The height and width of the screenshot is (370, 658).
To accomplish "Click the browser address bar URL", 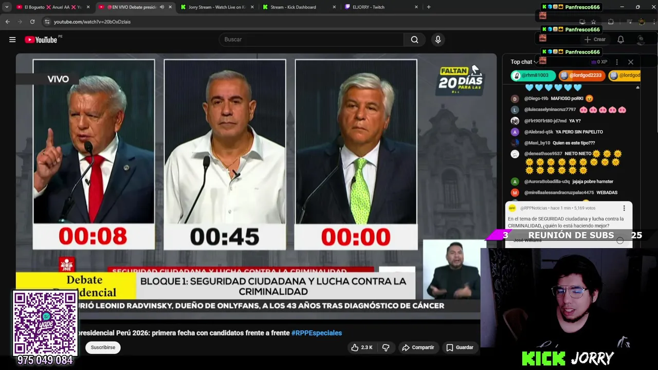I will pyautogui.click(x=93, y=22).
